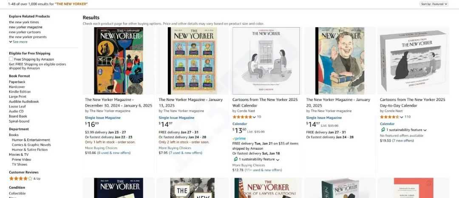Click the sustainability leaf icon on the Wall Calendar
459x198 pixels.
tap(235, 159)
